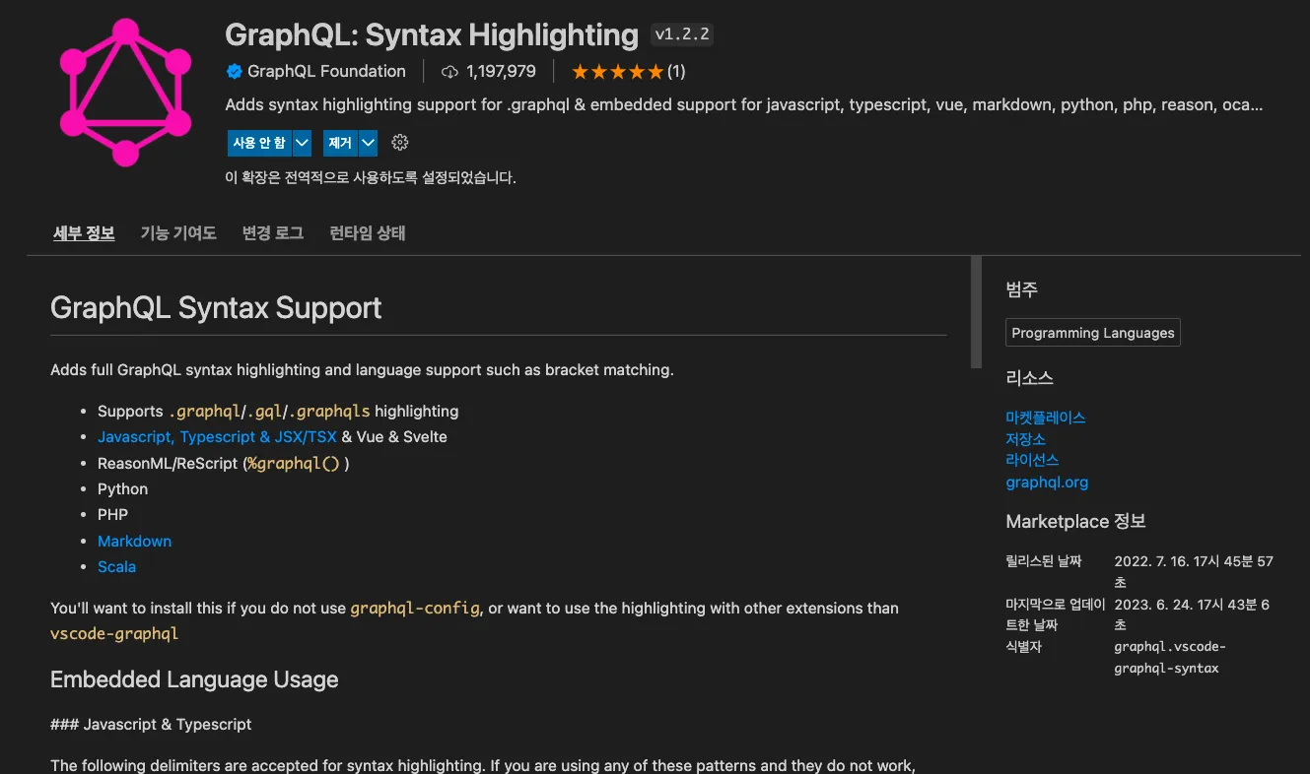Click the 범주 heading
This screenshot has height=774, width=1310.
[1022, 290]
